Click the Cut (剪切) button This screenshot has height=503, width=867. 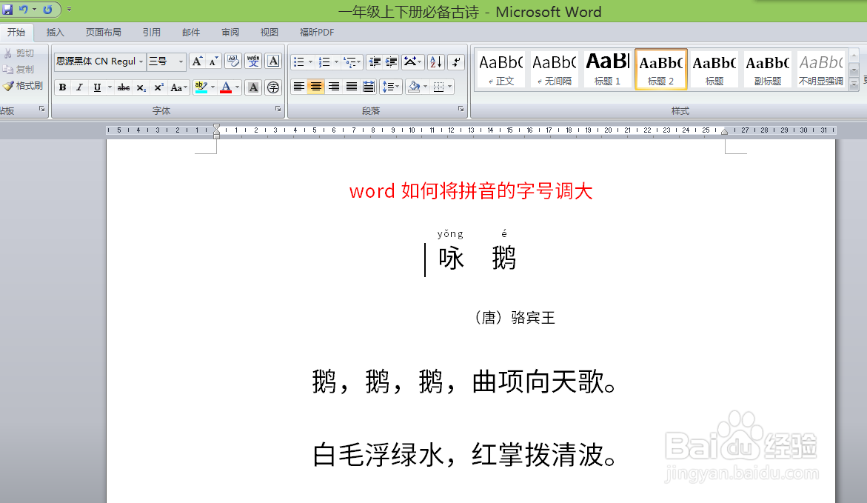click(x=20, y=53)
